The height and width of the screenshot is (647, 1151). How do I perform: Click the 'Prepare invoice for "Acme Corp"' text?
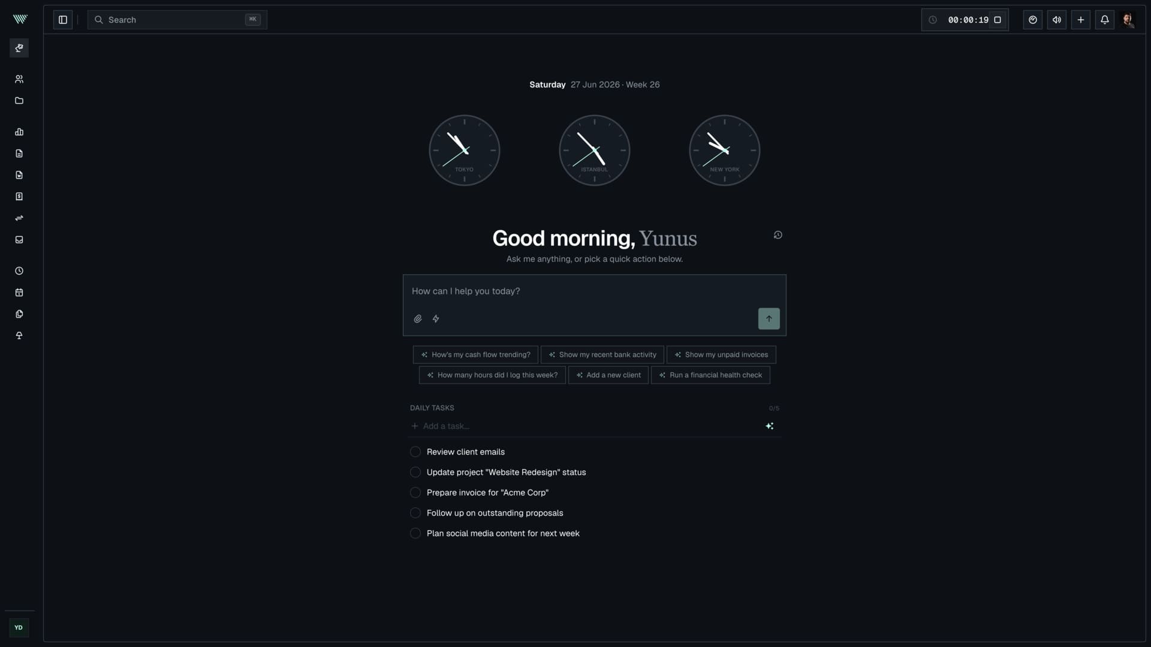[487, 492]
